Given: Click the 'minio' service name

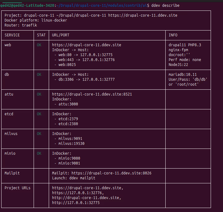Looking at the screenshot, I should click(x=10, y=153).
